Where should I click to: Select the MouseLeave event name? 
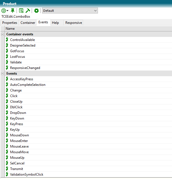[x=19, y=146]
